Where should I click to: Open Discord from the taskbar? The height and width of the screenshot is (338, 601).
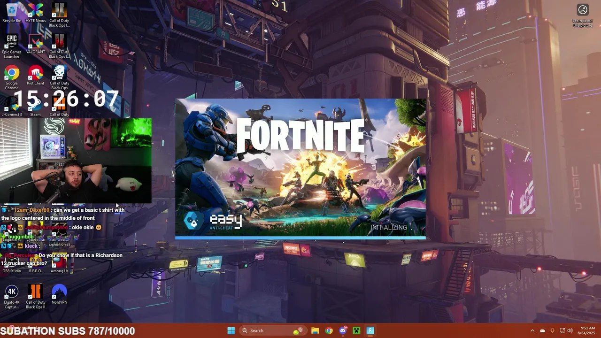[x=342, y=330]
